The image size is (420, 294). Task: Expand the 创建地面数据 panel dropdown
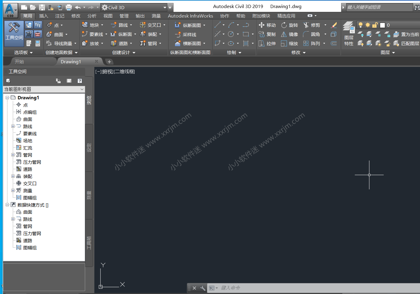point(62,53)
